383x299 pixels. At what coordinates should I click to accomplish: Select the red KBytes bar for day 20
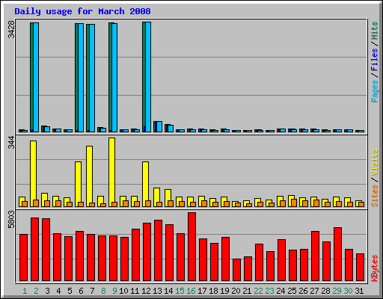[236, 270]
